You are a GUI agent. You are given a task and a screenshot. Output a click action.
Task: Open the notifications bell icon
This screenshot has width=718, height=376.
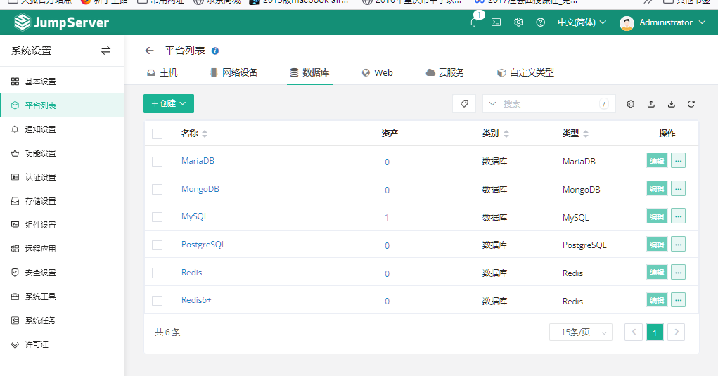(474, 22)
